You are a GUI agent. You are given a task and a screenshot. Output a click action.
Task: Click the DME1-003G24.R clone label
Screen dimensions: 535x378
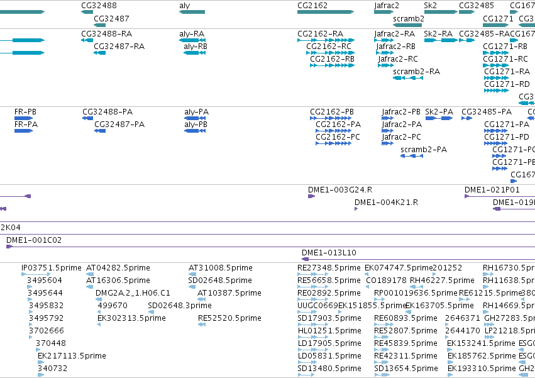340,189
